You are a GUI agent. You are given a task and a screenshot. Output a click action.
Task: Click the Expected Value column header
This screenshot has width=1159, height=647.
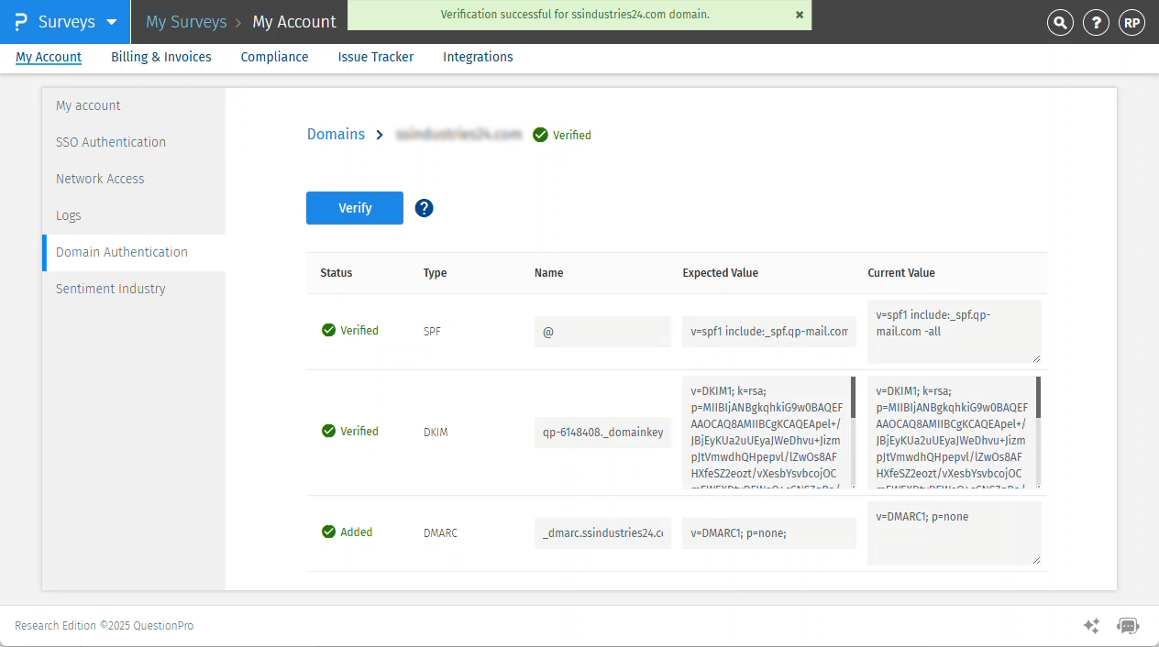721,273
